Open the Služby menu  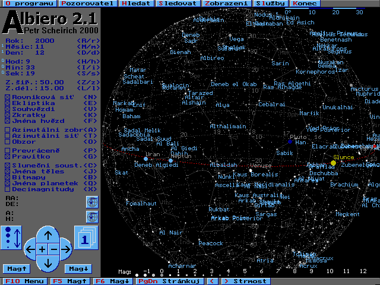click(271, 4)
